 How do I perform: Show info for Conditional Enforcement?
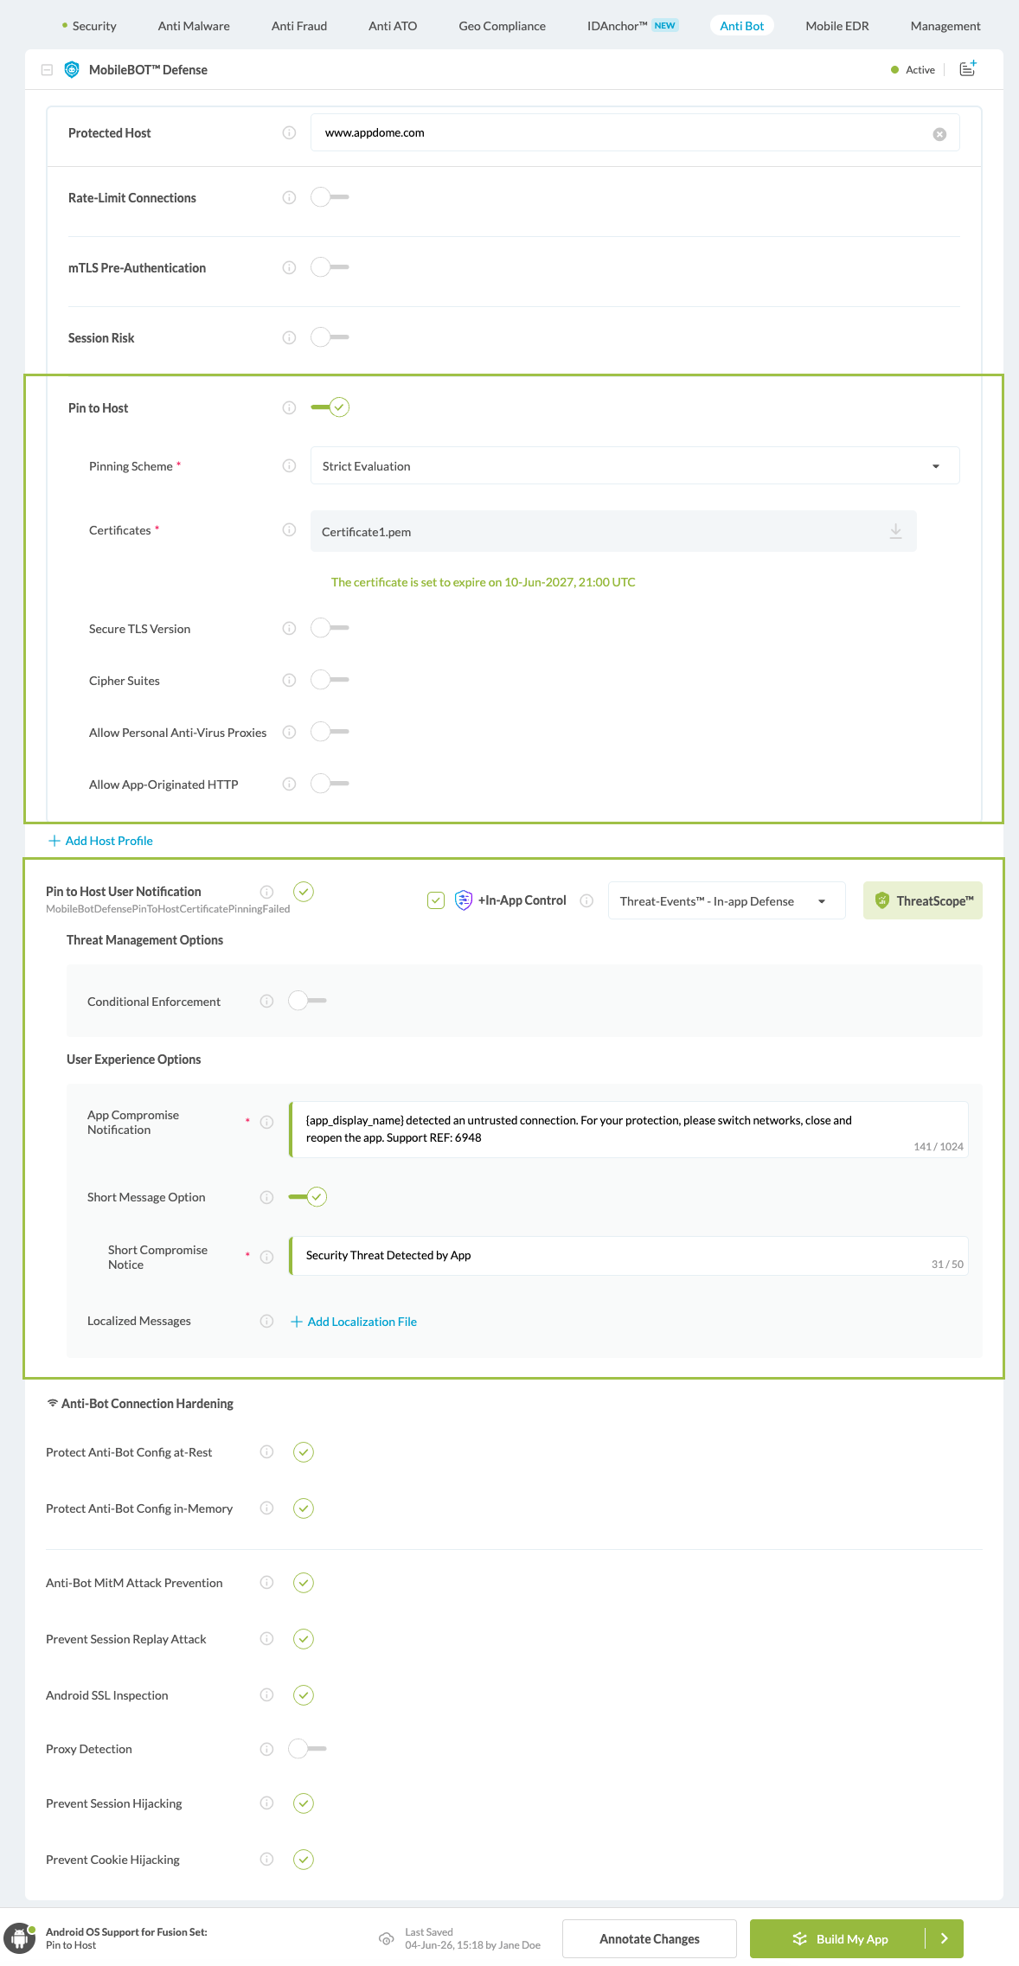(x=266, y=1001)
